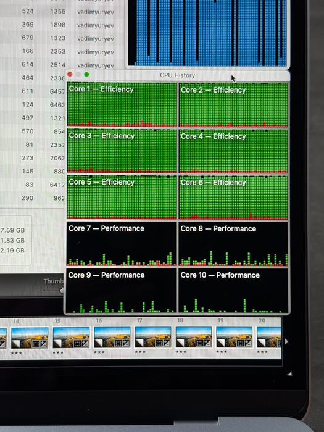The image size is (324, 432).
Task: Toggle the flag corner on filmstrip photo 16
Action: coord(99,343)
